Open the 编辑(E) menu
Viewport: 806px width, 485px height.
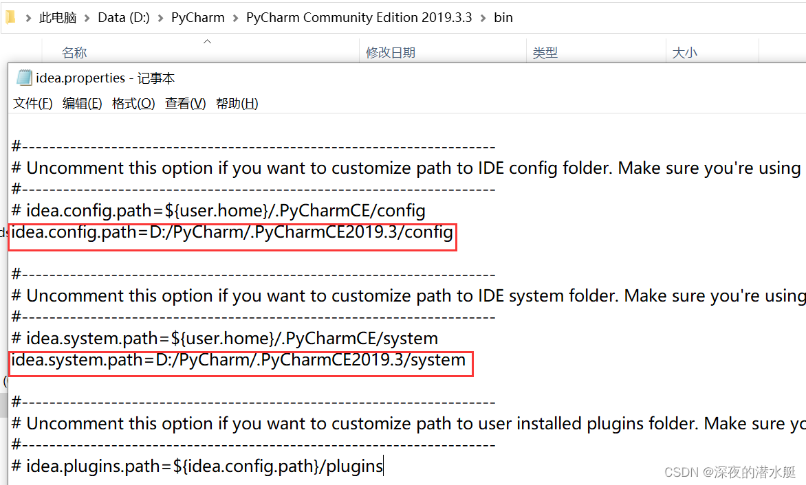coord(82,103)
